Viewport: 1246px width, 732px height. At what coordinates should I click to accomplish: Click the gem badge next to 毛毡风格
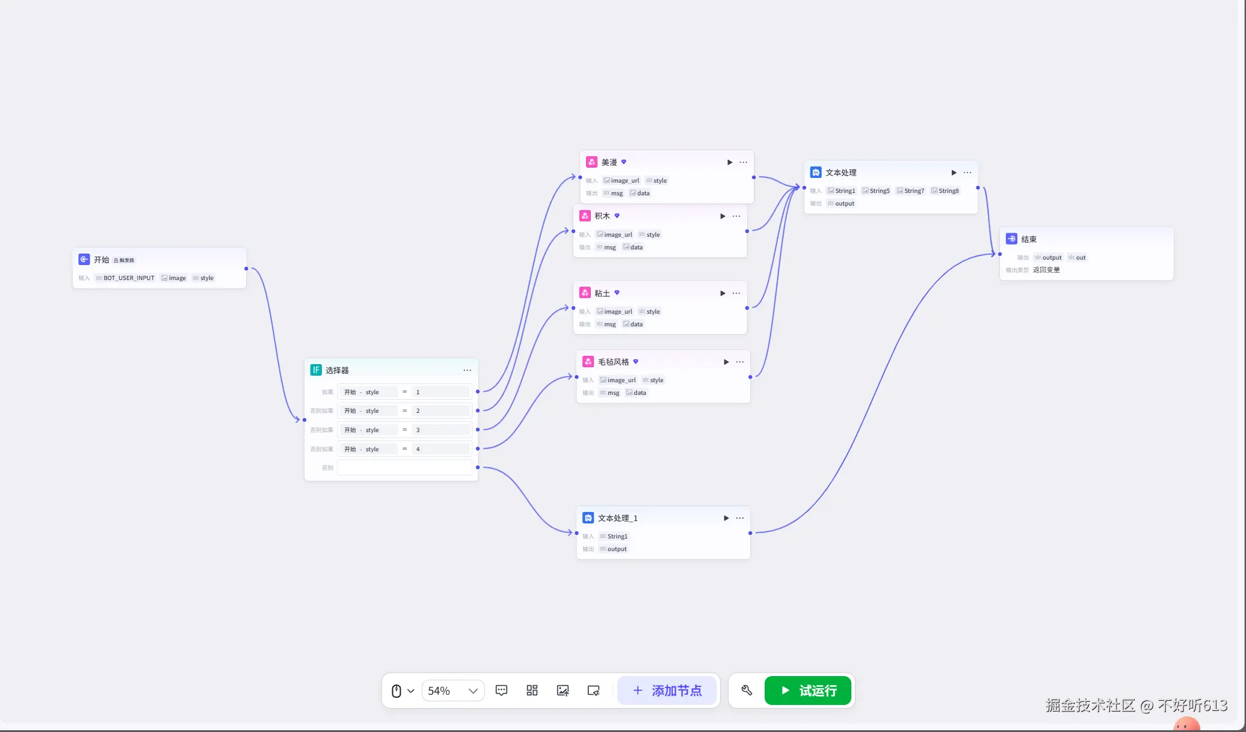pyautogui.click(x=635, y=362)
